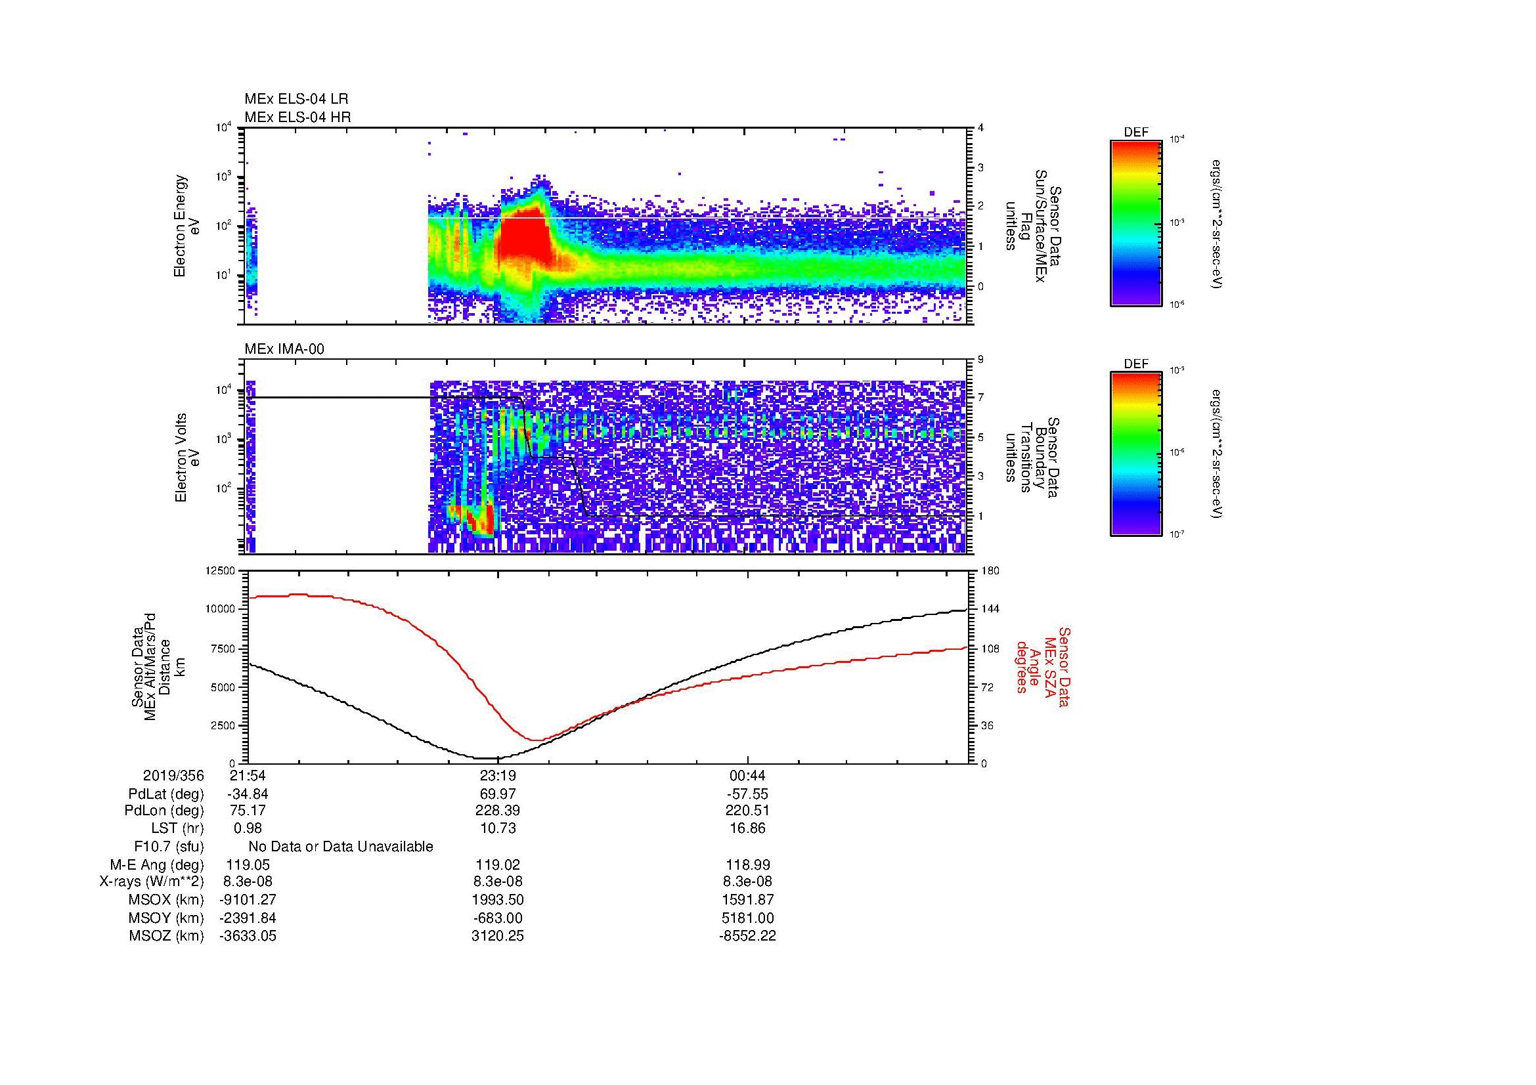
Task: Click the 'Boundary Transitions unitless' axis label
Action: (1034, 458)
